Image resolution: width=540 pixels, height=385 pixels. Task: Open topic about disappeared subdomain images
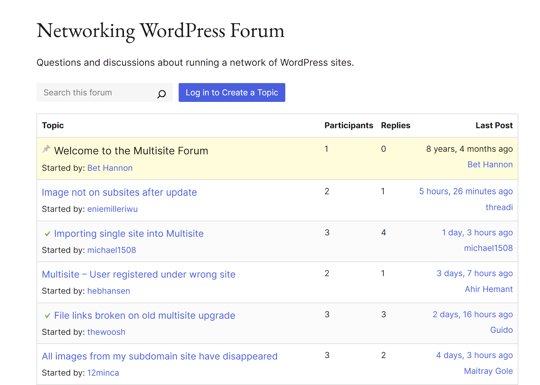(x=160, y=356)
